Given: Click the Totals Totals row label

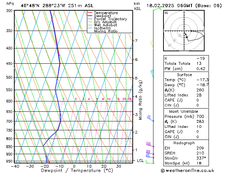Looking at the screenshot, I should (x=177, y=63).
